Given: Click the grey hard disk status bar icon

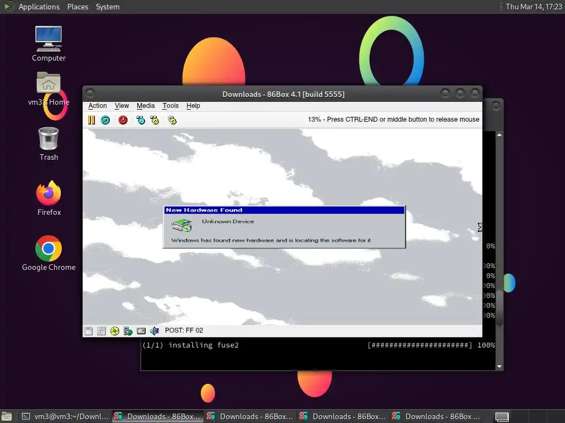Looking at the screenshot, I should pyautogui.click(x=141, y=331).
